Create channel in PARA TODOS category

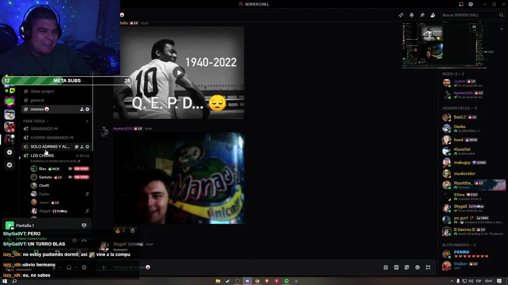click(x=87, y=121)
